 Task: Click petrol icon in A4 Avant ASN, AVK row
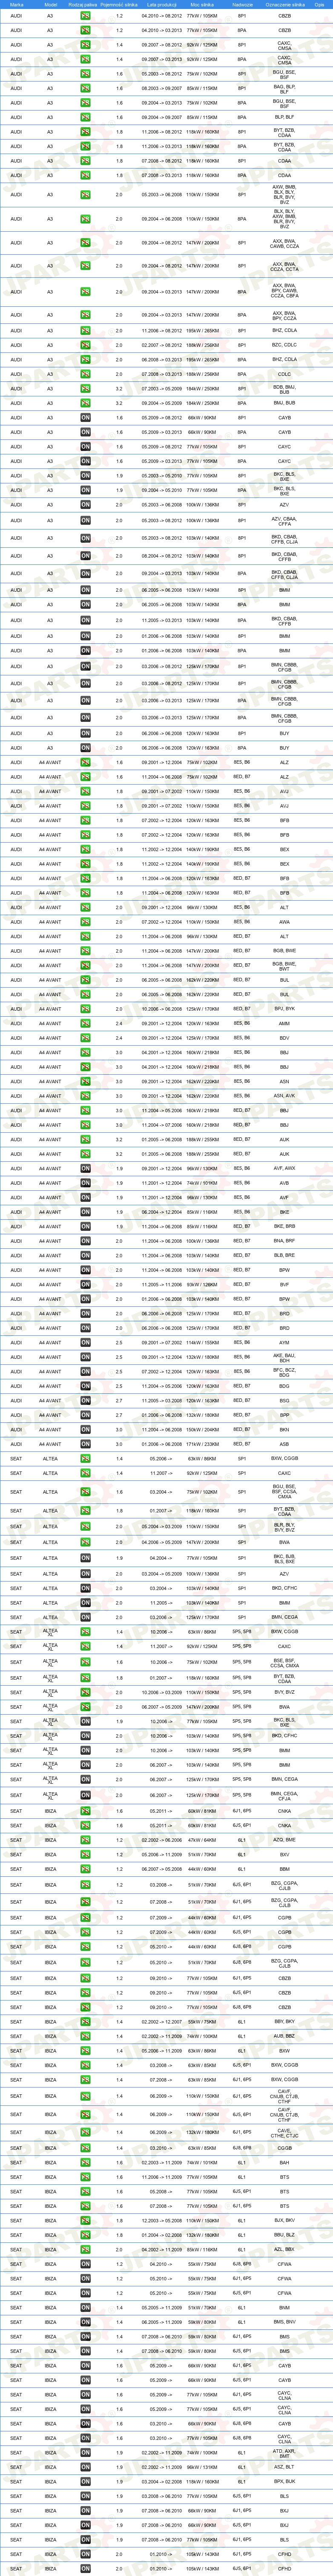click(85, 1096)
